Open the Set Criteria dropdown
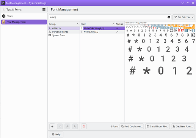Screen dimensions: 196x138 pyautogui.click(x=183, y=17)
